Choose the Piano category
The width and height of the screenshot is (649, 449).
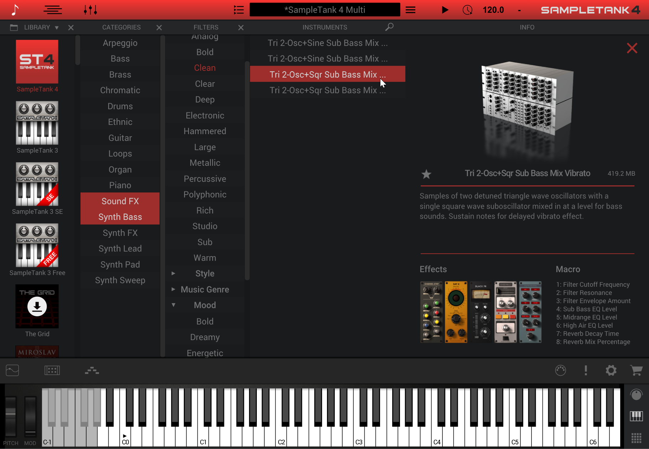click(120, 185)
